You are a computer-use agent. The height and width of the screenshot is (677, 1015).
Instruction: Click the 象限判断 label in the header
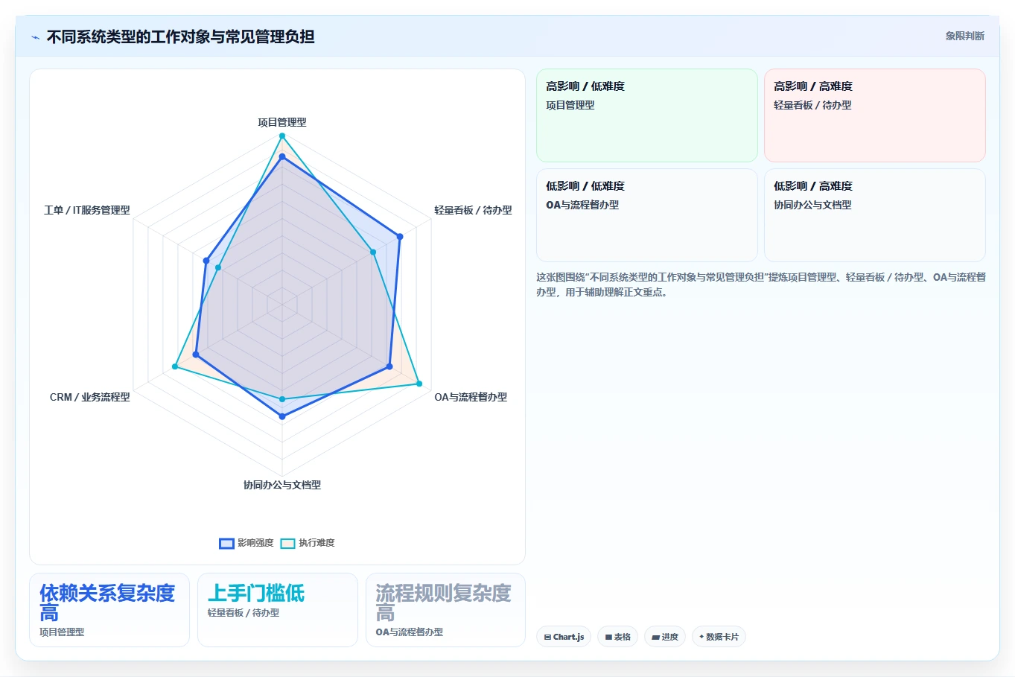(x=964, y=36)
